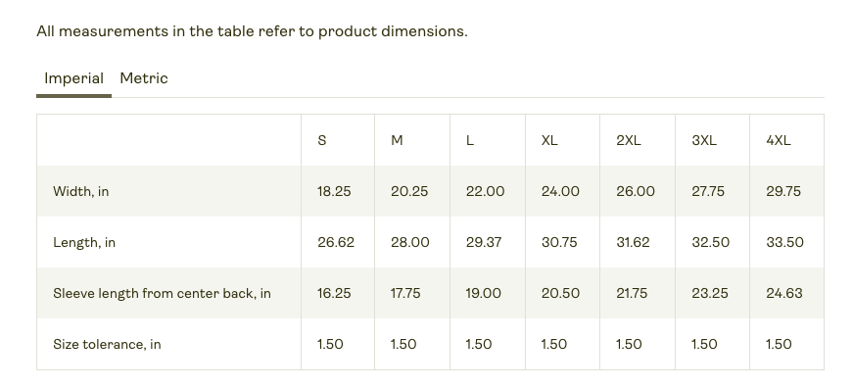853x388 pixels.
Task: Click the 2XL size column header
Action: [x=629, y=140]
